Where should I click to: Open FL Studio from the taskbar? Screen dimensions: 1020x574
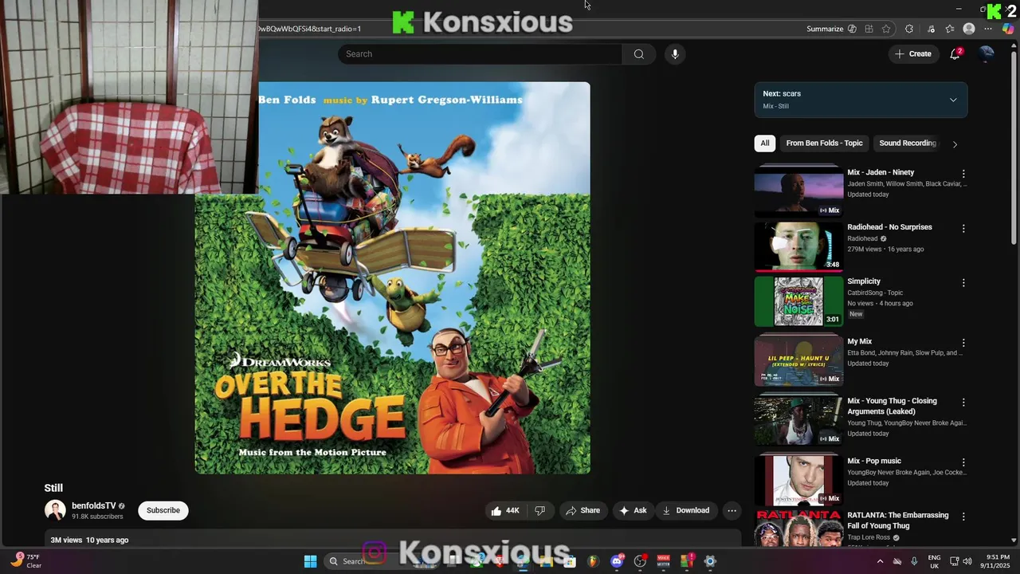coord(594,561)
